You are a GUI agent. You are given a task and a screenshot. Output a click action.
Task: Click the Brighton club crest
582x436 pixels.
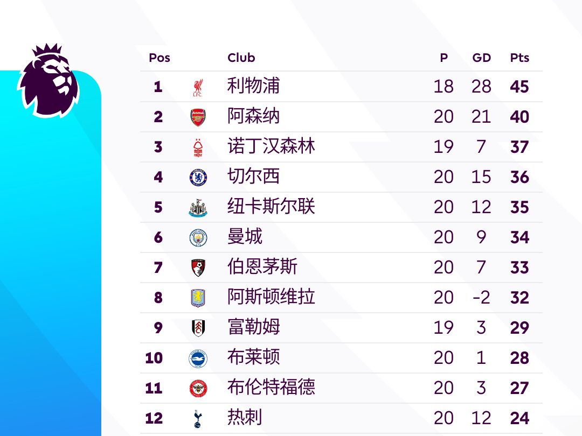point(198,358)
